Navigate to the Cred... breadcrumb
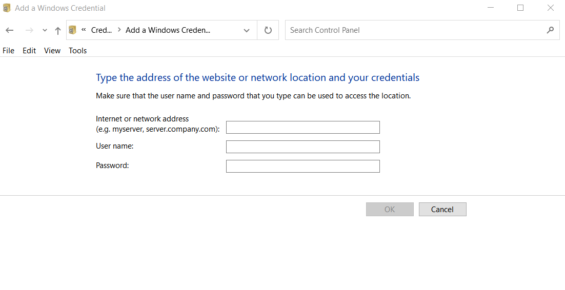This screenshot has width=565, height=290. tap(101, 30)
